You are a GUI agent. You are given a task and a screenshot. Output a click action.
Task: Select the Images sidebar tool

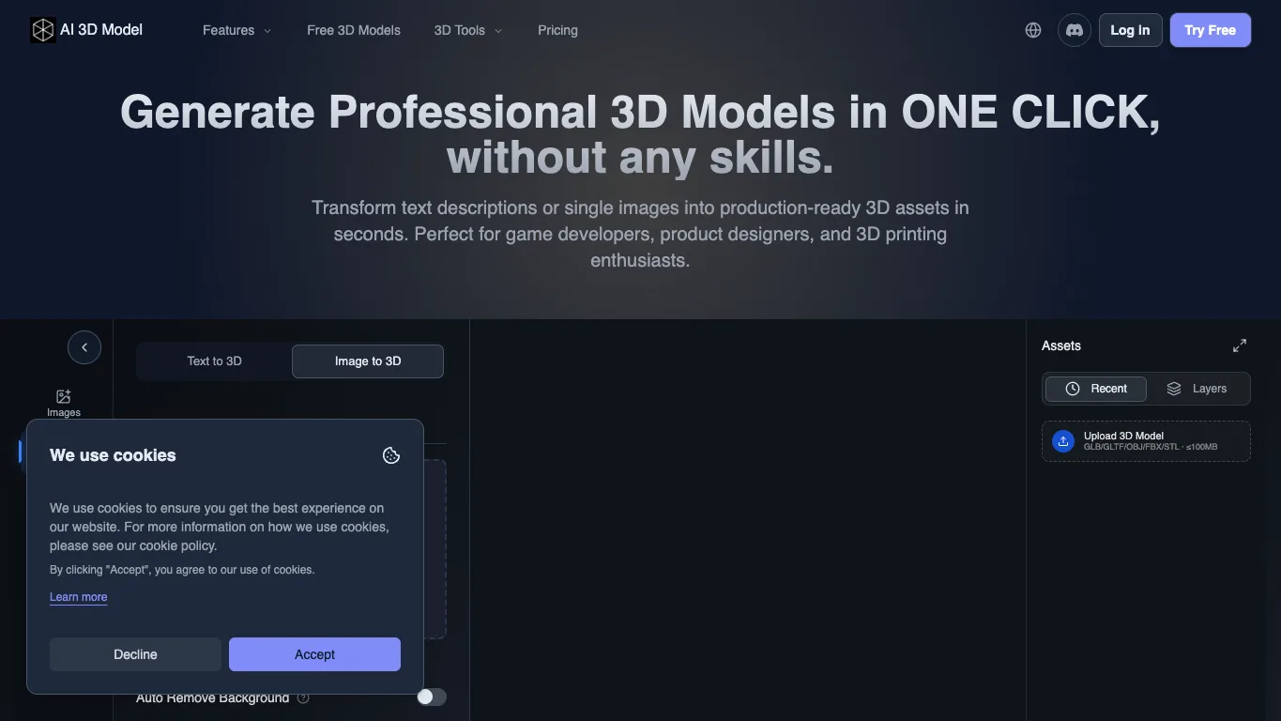point(64,403)
